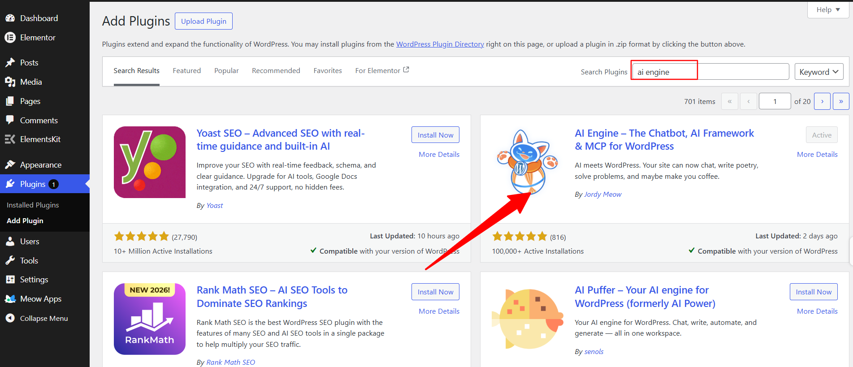View More Details for AI Puffer
The image size is (853, 367).
817,311
